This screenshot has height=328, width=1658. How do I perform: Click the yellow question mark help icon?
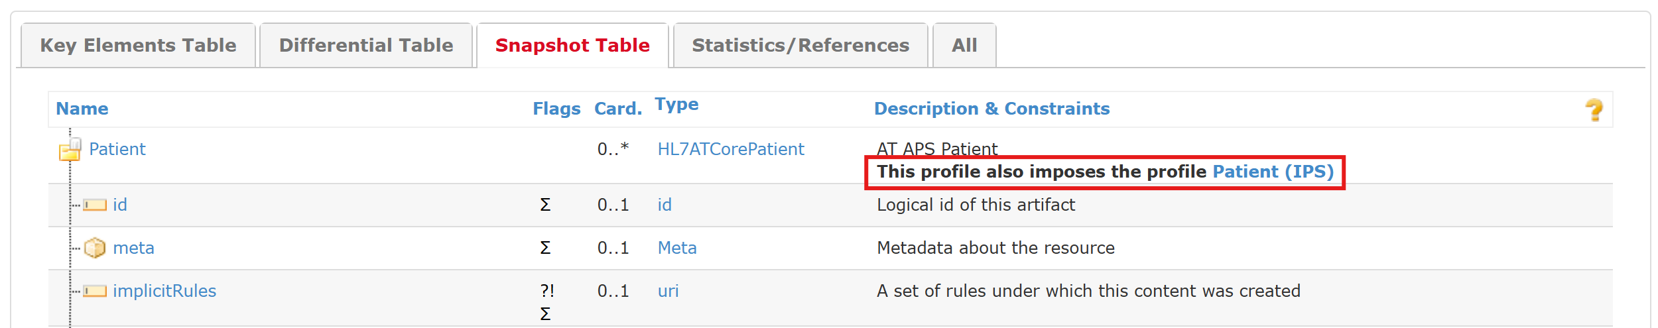(1594, 109)
